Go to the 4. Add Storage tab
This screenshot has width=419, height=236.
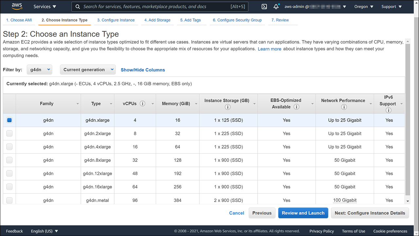click(x=157, y=20)
